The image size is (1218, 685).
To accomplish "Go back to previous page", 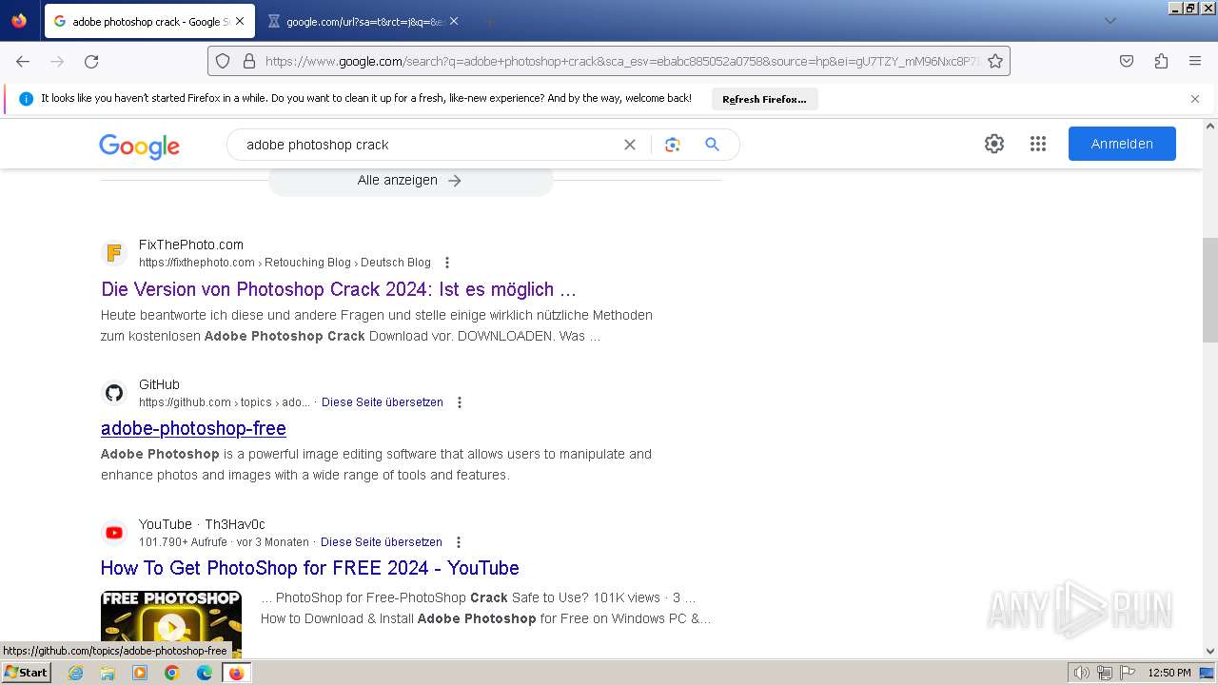I will coord(23,61).
